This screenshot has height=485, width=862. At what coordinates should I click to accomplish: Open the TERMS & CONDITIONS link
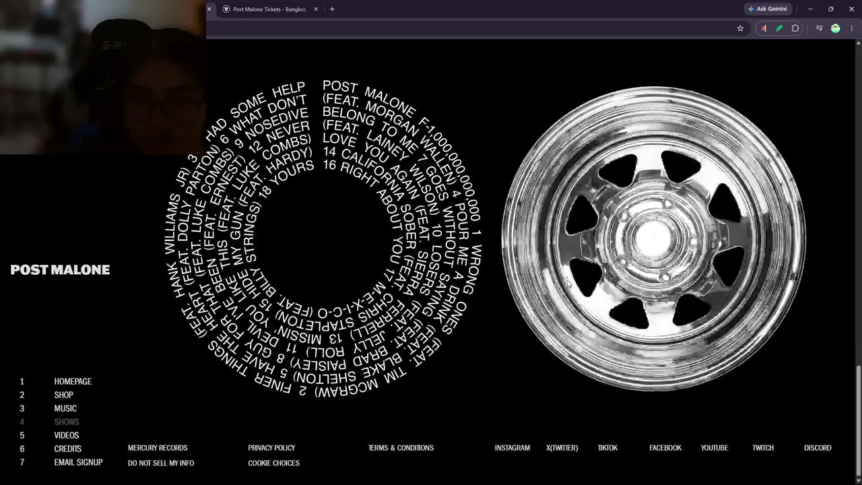point(401,448)
